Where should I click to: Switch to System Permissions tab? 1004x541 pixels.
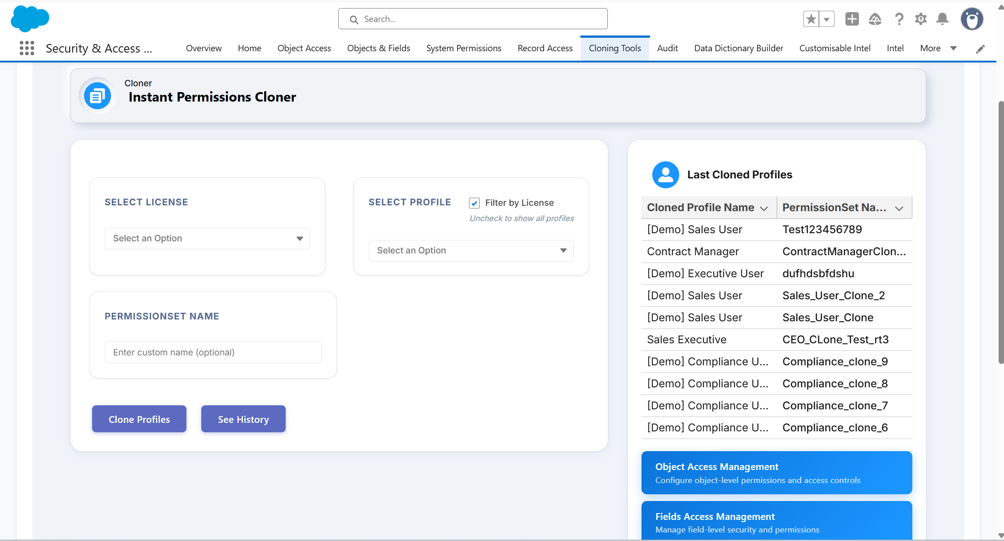[x=464, y=48]
